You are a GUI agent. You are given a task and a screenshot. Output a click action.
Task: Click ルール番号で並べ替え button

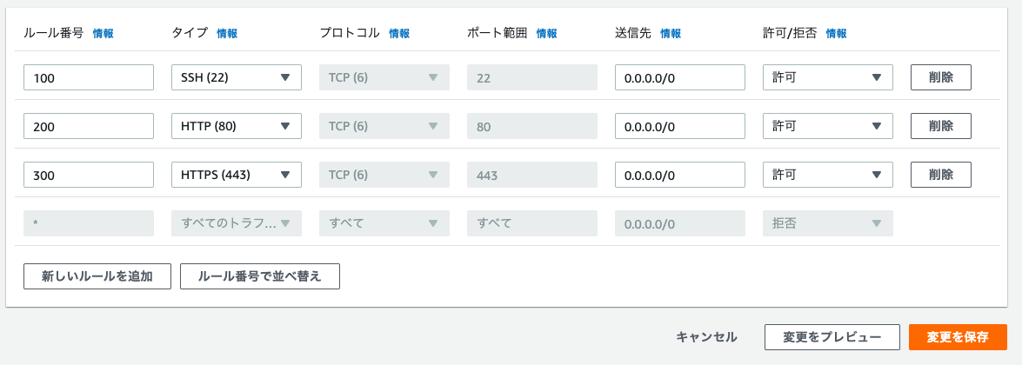[260, 276]
